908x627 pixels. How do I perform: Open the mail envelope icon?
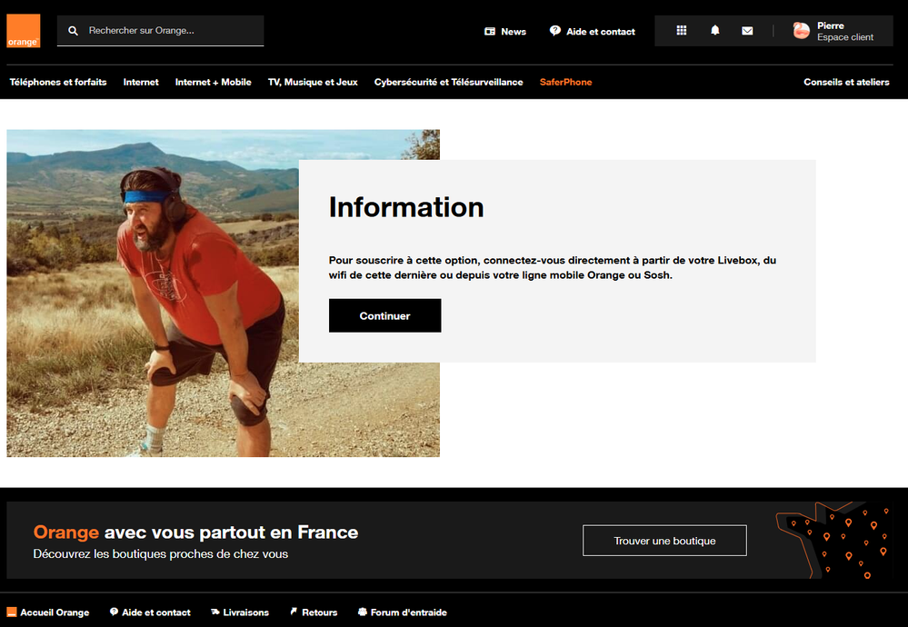(x=747, y=31)
